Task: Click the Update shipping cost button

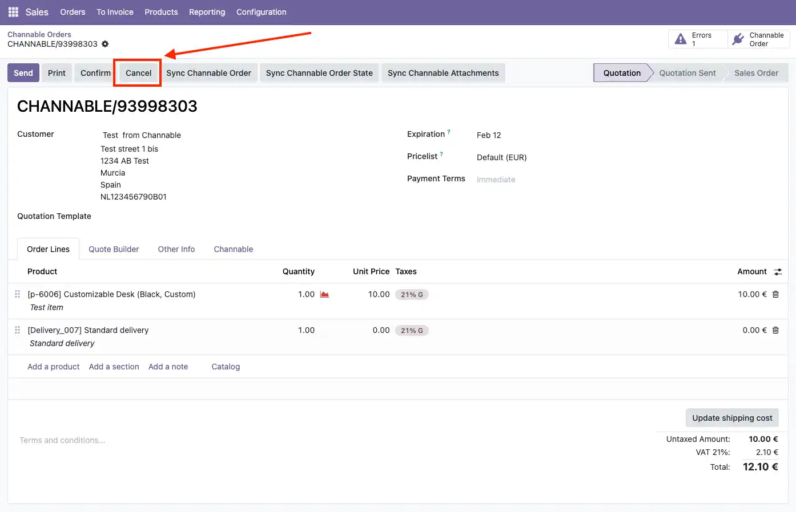Action: (731, 417)
